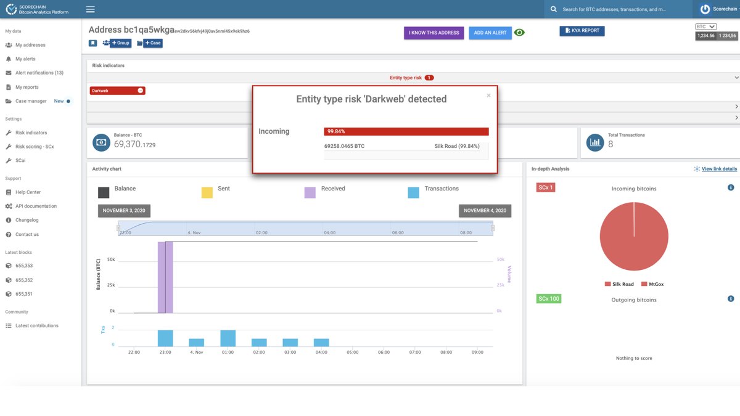This screenshot has width=740, height=416.
Task: Click the Total Transactions bar chart icon
Action: point(595,142)
